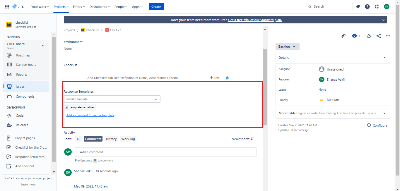400x191 pixels.
Task: Click the checklist project avatar icon
Action: click(x=9, y=25)
